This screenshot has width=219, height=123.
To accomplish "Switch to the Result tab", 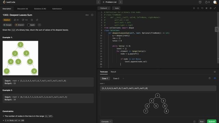I will pos(113,72).
